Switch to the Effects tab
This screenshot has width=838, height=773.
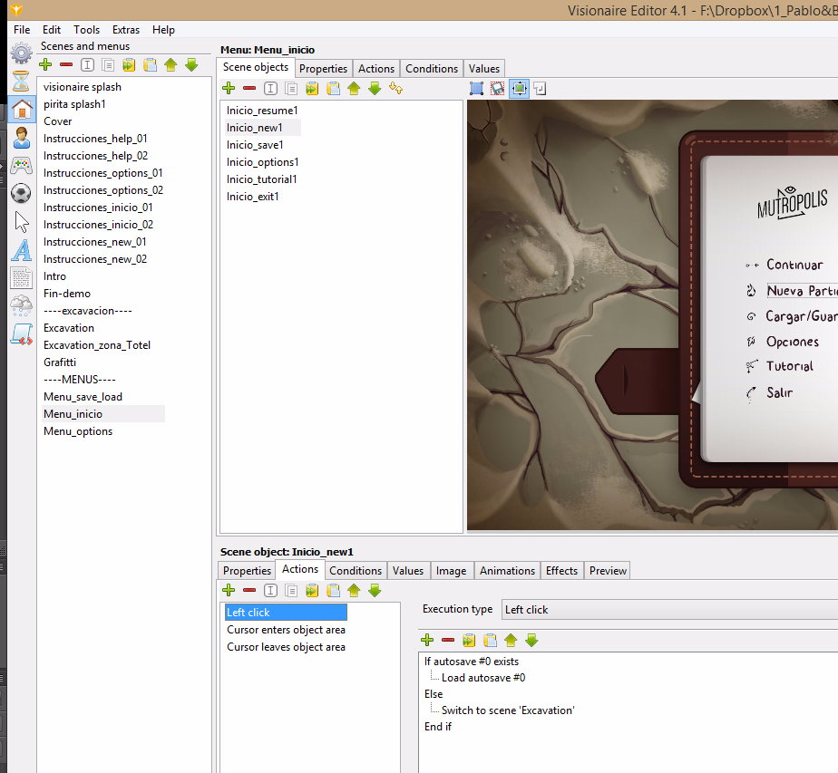pos(561,571)
